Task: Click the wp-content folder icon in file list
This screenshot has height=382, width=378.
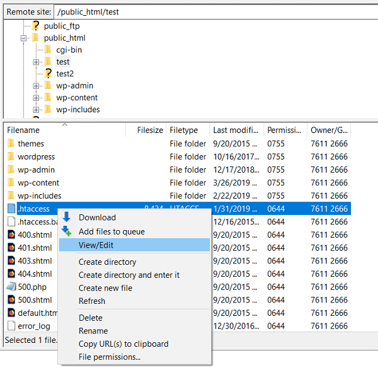Action: 11,182
